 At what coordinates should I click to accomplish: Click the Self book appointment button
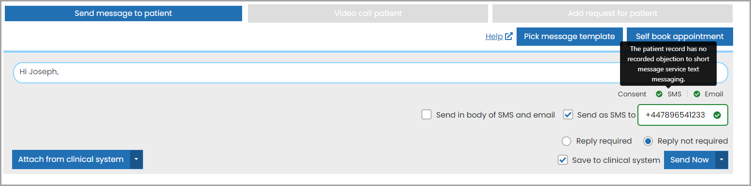(679, 37)
